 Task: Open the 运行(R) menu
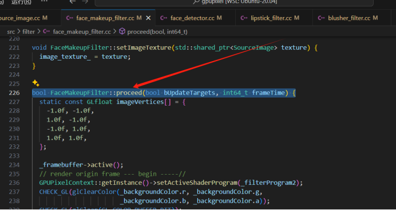[x=22, y=2]
